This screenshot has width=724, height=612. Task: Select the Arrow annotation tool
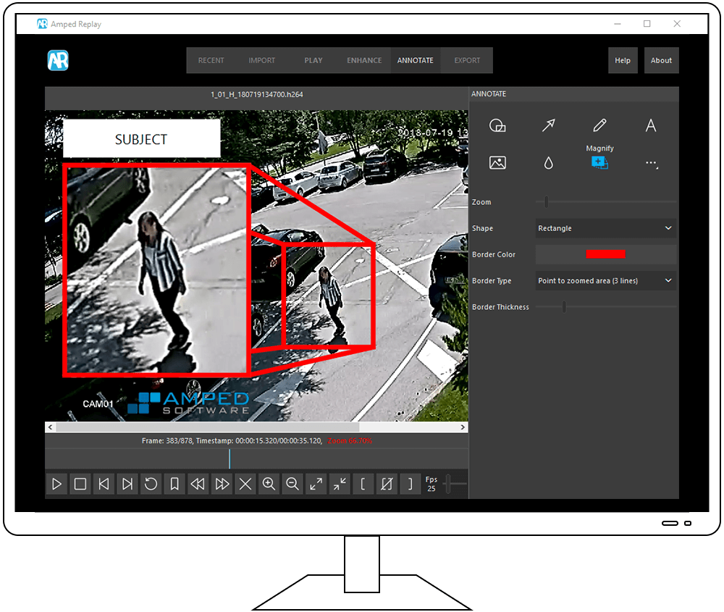coord(548,126)
